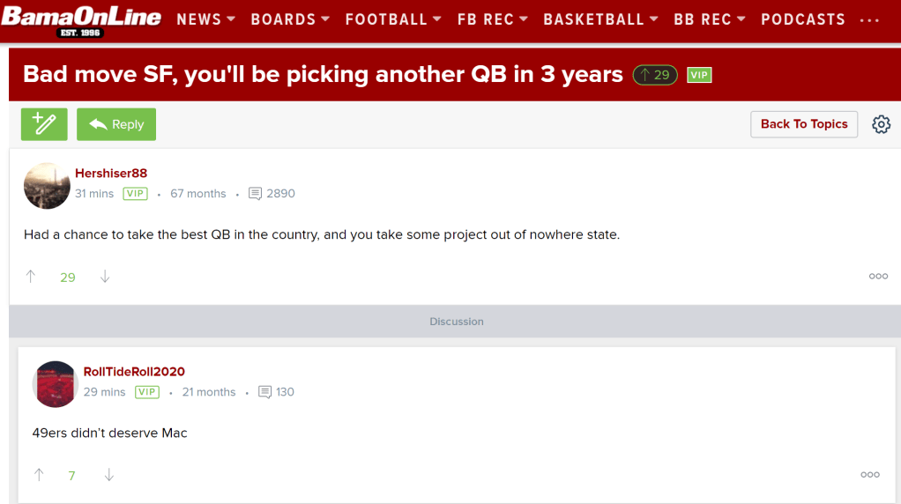Click the Reply button

pyautogui.click(x=116, y=124)
